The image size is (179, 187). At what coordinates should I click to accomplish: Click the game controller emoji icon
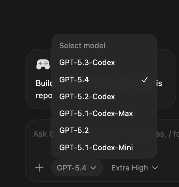click(43, 64)
